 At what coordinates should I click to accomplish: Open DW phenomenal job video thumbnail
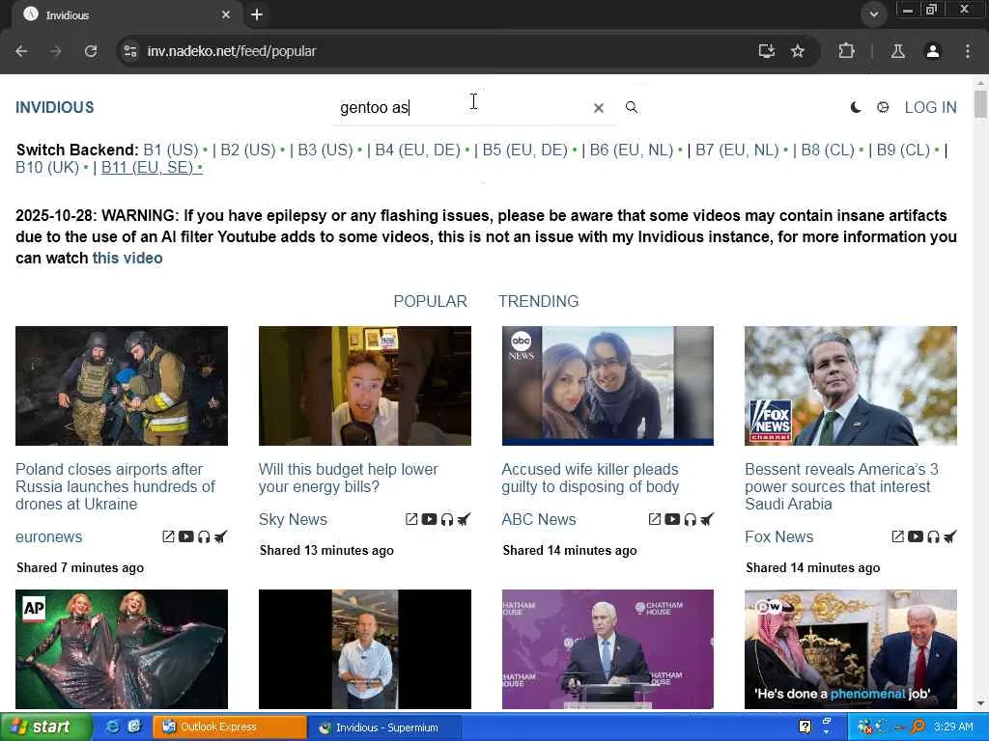tap(850, 649)
